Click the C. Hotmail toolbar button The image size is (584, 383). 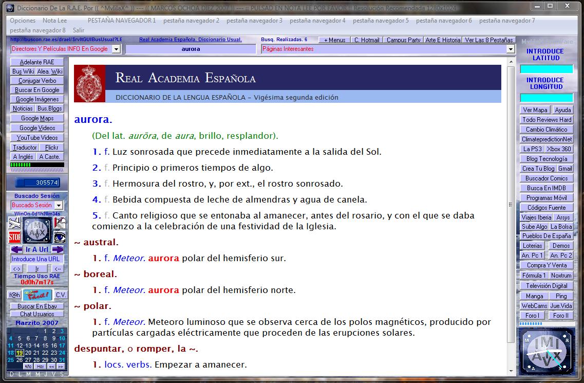[x=367, y=40]
